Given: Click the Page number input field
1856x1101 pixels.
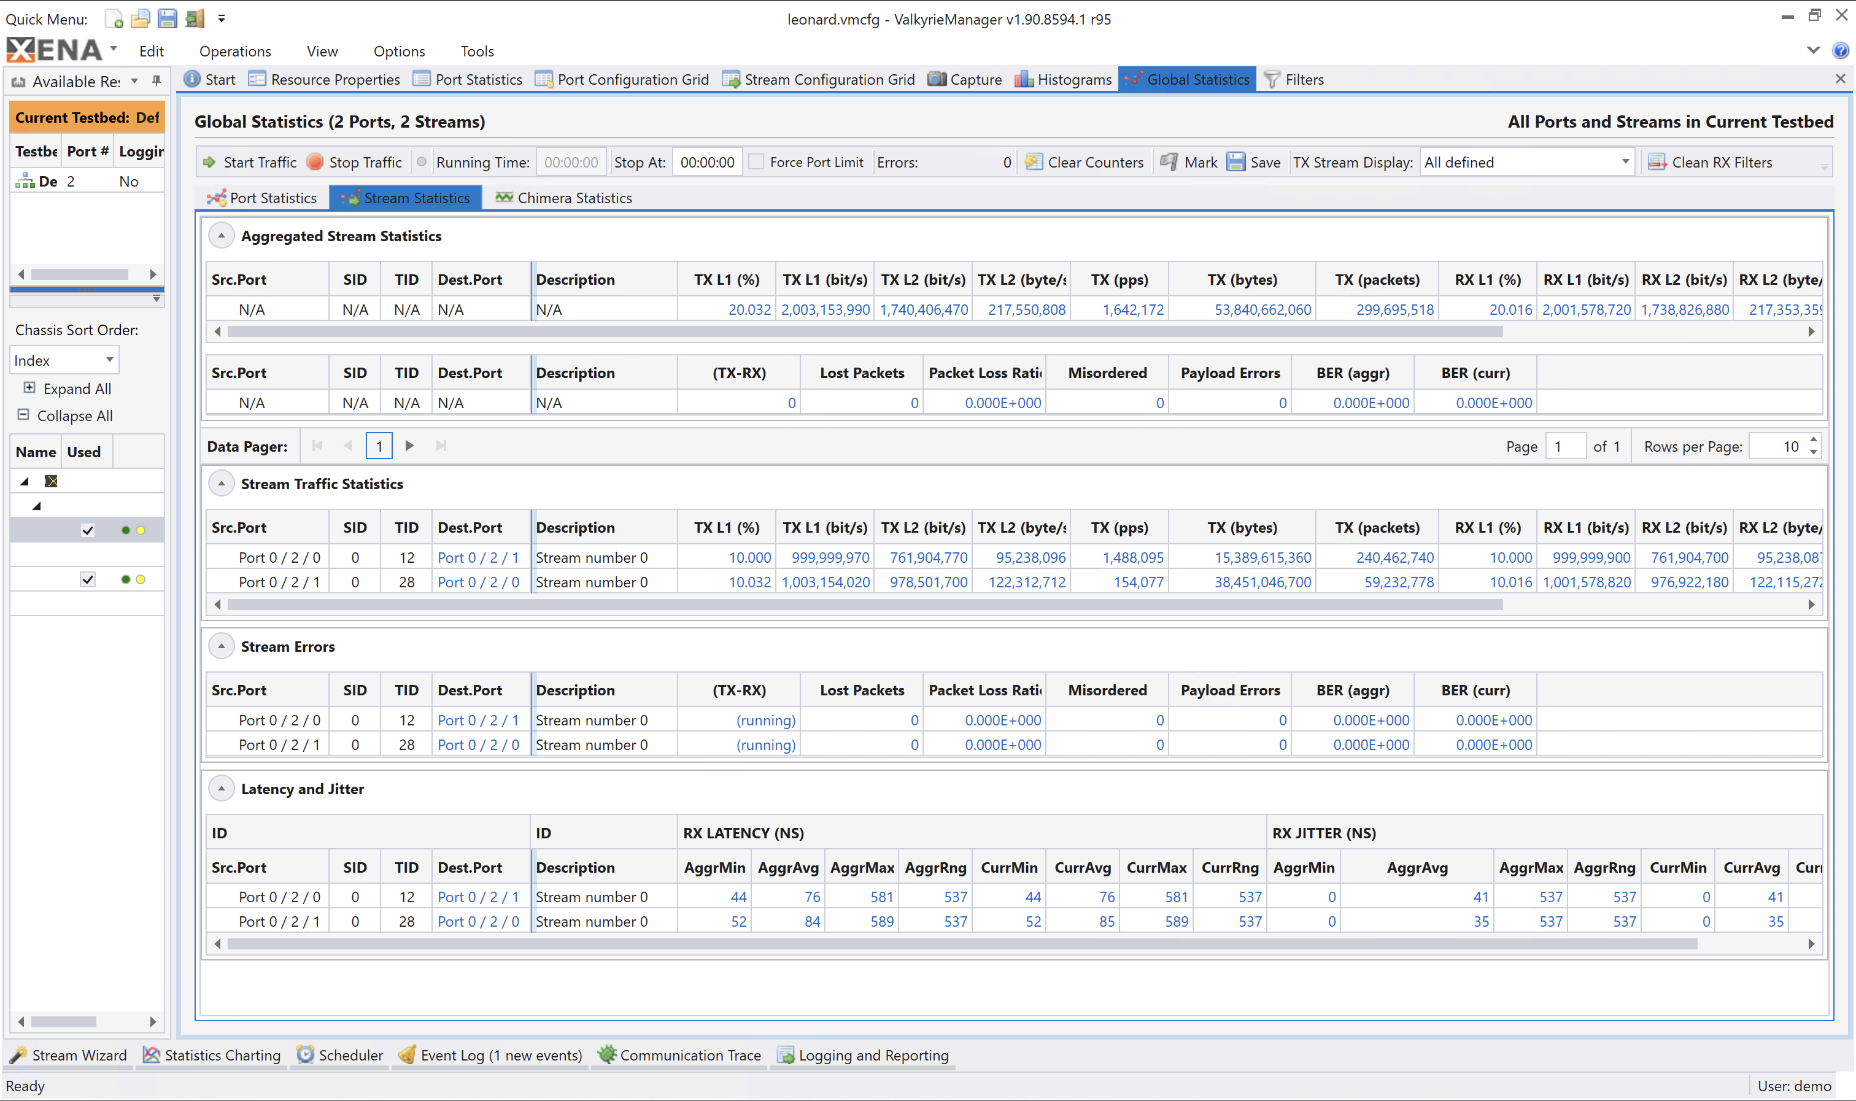Looking at the screenshot, I should point(1565,447).
